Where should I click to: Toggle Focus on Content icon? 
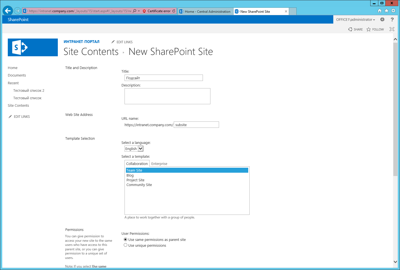tap(392, 29)
